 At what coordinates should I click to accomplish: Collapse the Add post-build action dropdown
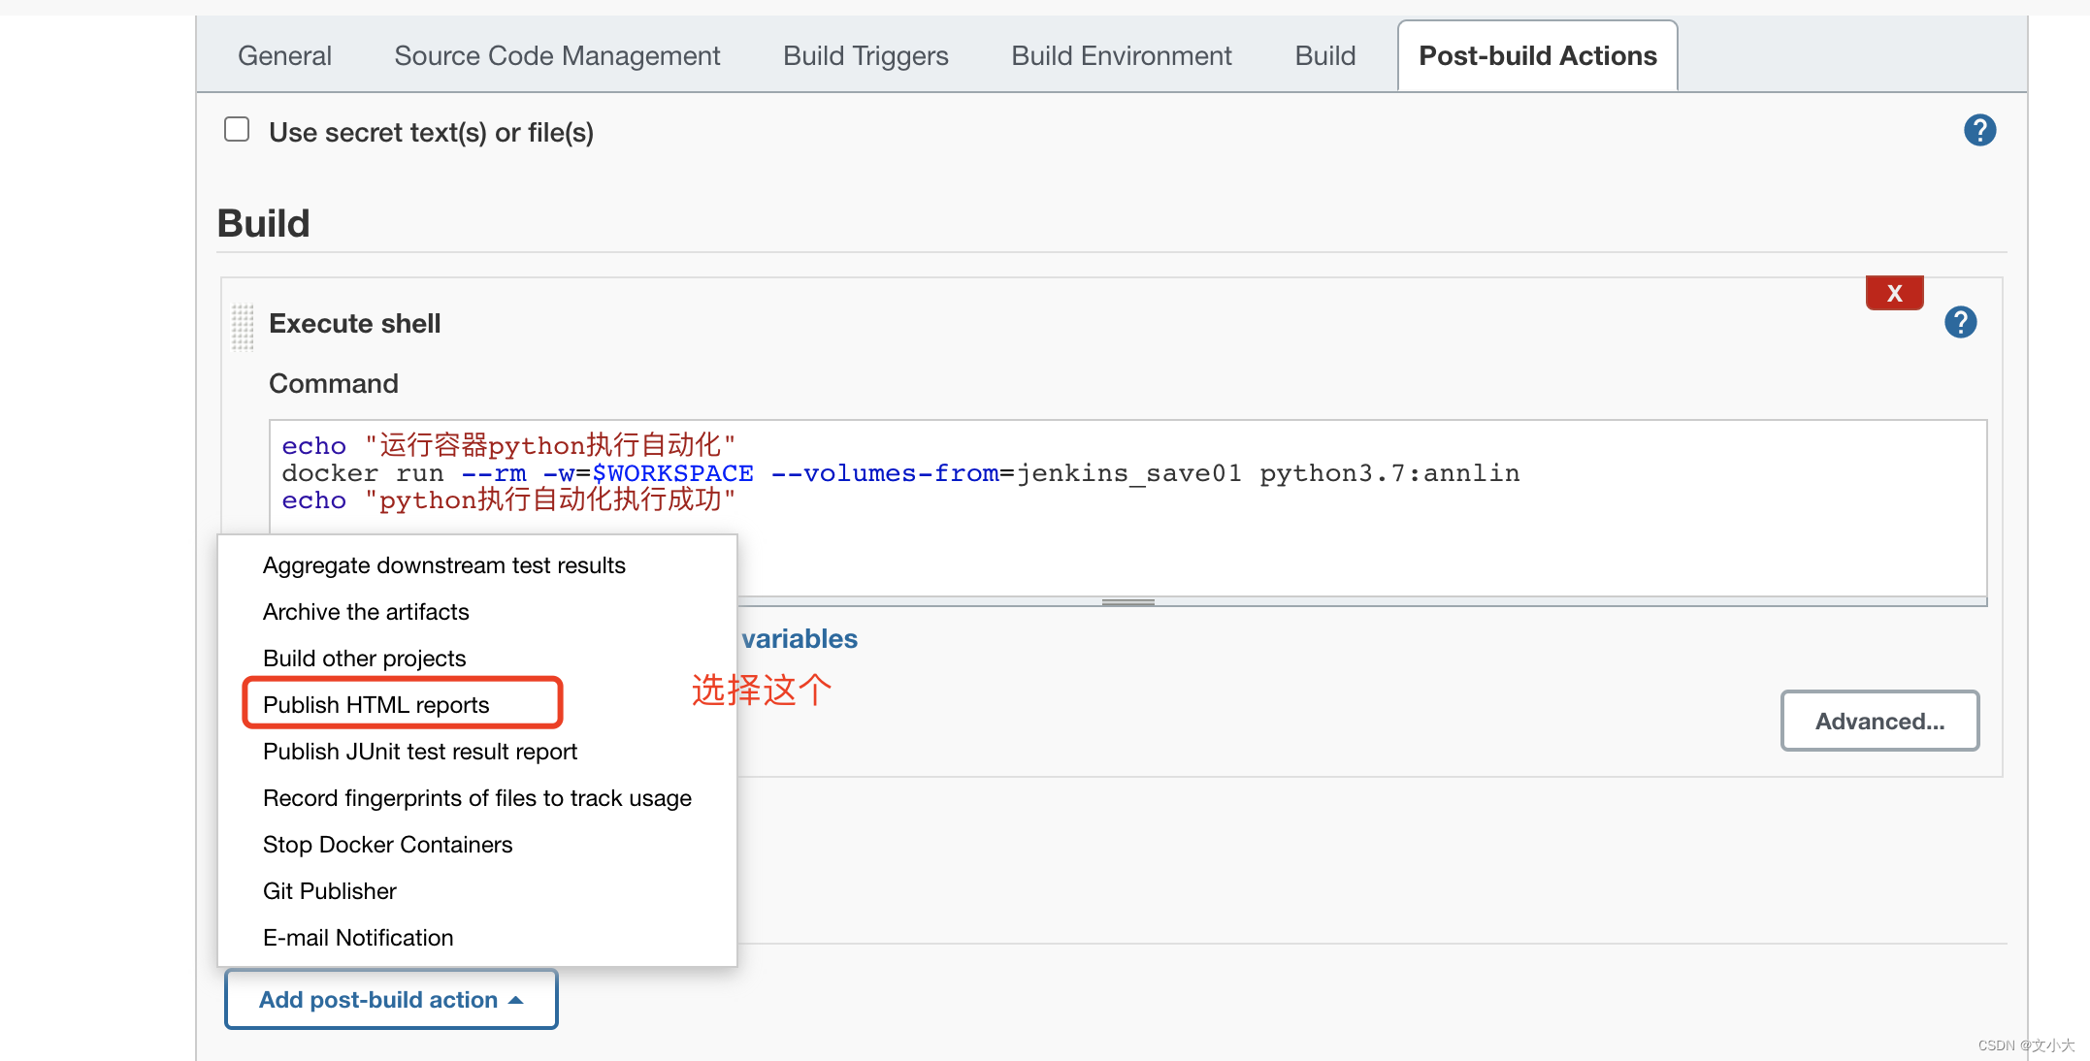390,999
